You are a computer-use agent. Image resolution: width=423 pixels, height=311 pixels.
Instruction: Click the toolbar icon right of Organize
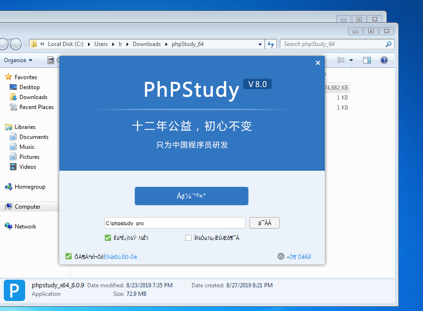[x=51, y=60]
